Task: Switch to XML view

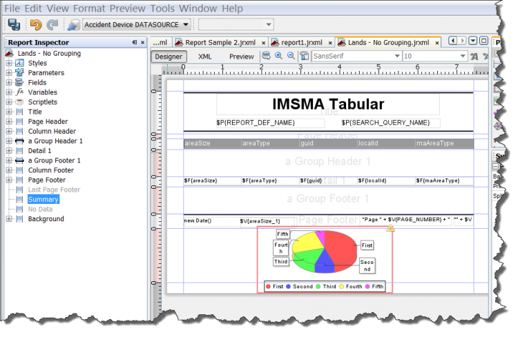Action: coord(204,57)
